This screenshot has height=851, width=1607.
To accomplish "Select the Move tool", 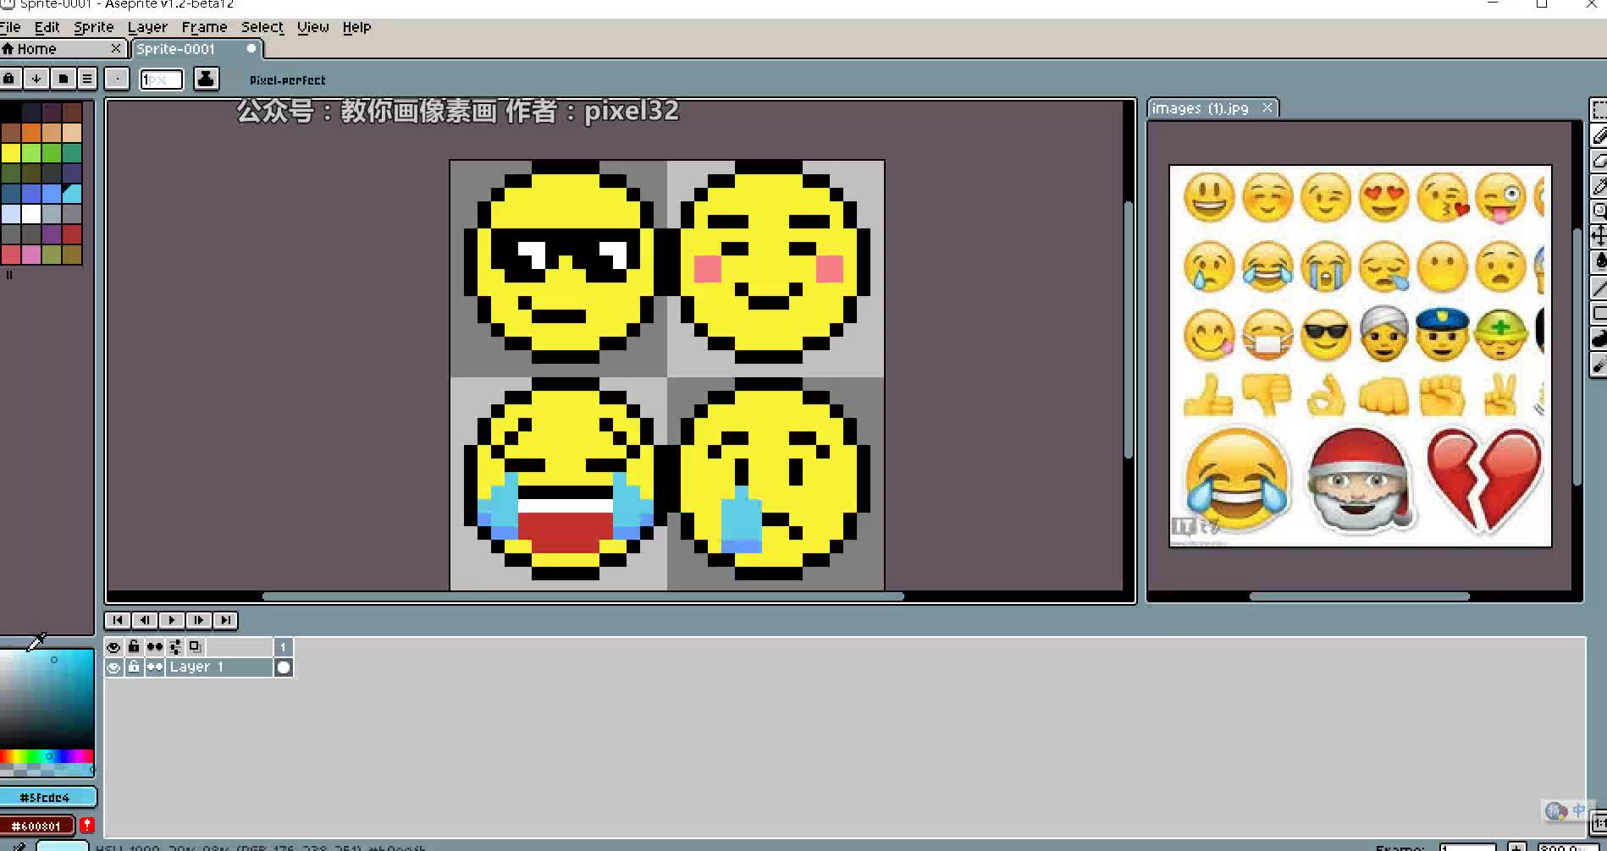I will (1599, 236).
